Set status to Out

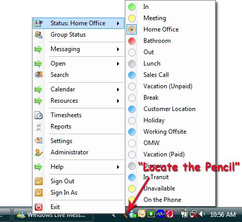coord(170,52)
